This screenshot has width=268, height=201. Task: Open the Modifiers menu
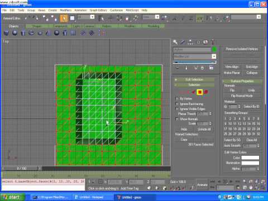click(x=65, y=10)
